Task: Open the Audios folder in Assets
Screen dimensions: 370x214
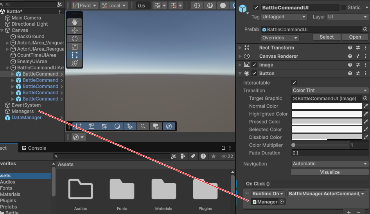Action: coord(81,189)
